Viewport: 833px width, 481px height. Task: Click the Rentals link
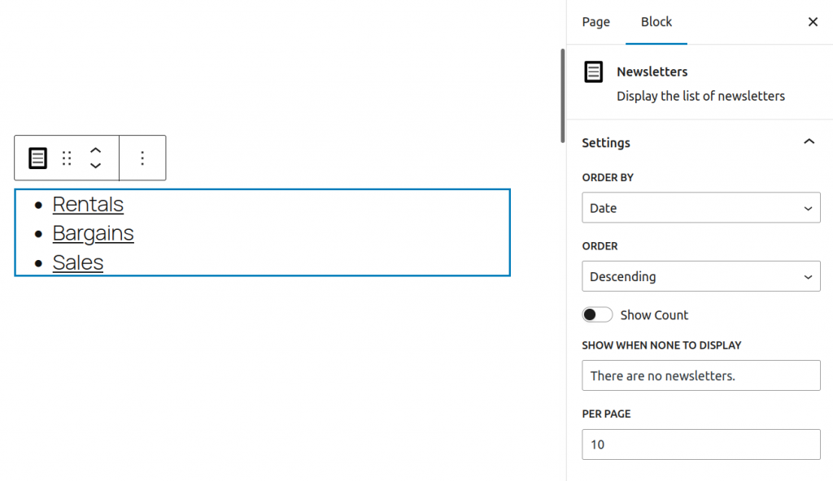88,204
